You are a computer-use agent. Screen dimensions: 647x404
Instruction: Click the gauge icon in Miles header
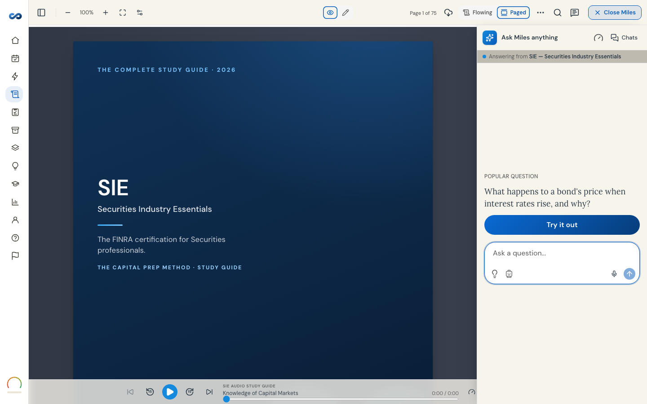598,38
